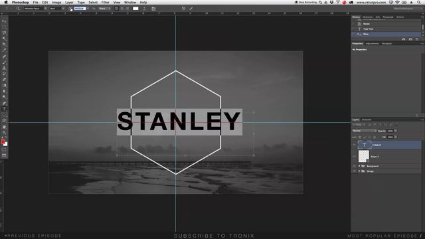Open the Opacity slider dropdown
Viewport: 425px width, 239px height.
click(396, 131)
